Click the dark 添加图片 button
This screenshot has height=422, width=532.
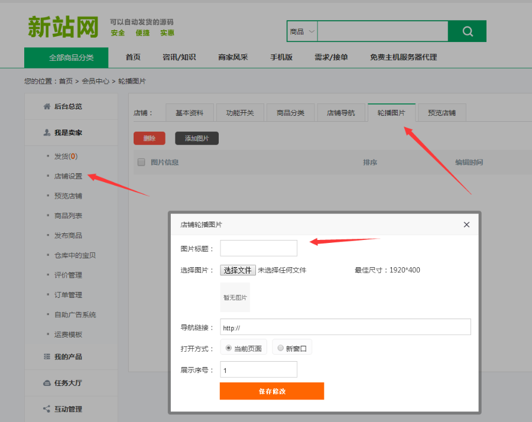pos(196,138)
